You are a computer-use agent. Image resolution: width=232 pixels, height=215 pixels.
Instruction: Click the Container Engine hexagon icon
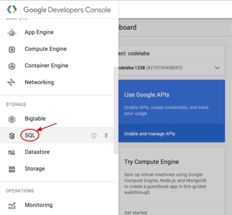pos(12,66)
